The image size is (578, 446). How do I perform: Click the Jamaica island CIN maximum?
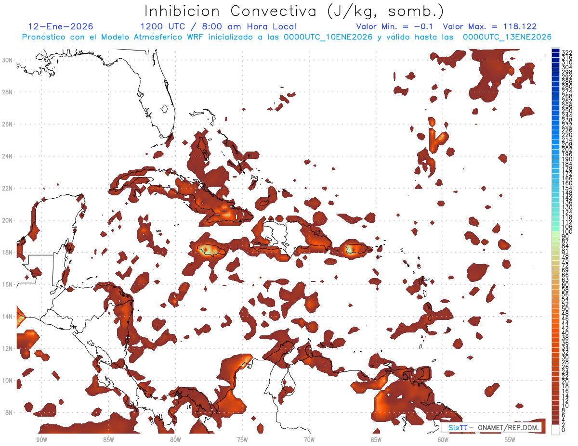(207, 250)
